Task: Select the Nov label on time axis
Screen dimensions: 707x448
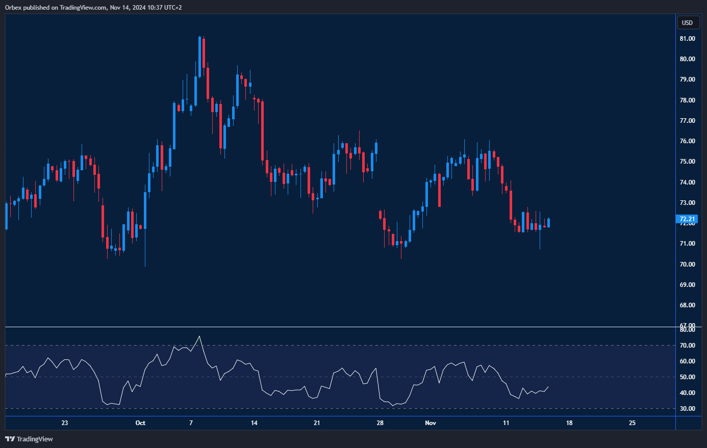Action: pos(431,423)
